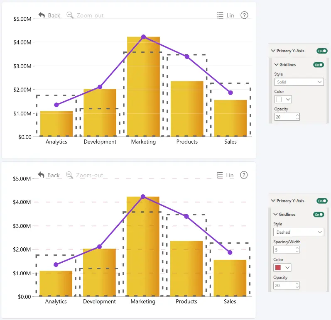Open the help question icon in bottom chart
This screenshot has height=320, width=331.
244,175
